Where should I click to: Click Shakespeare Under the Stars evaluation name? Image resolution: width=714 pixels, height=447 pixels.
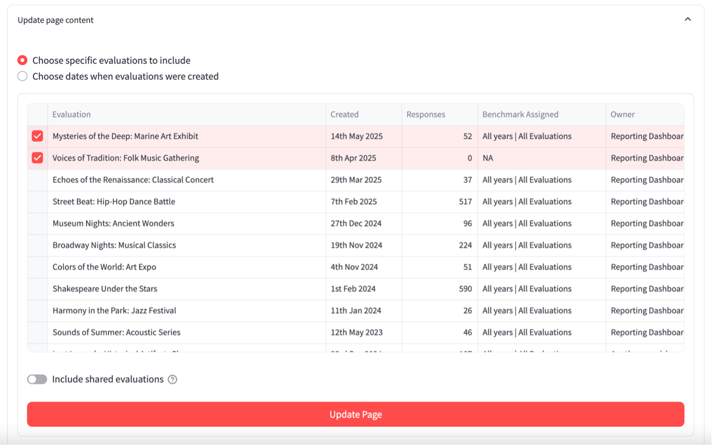(105, 289)
